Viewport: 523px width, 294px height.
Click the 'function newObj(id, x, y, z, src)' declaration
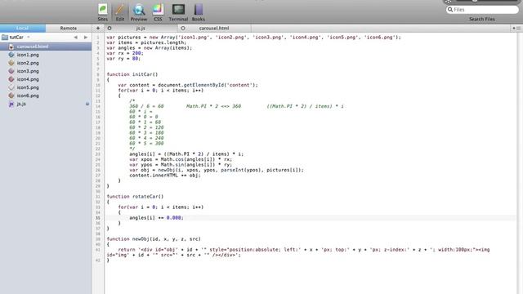154,239
